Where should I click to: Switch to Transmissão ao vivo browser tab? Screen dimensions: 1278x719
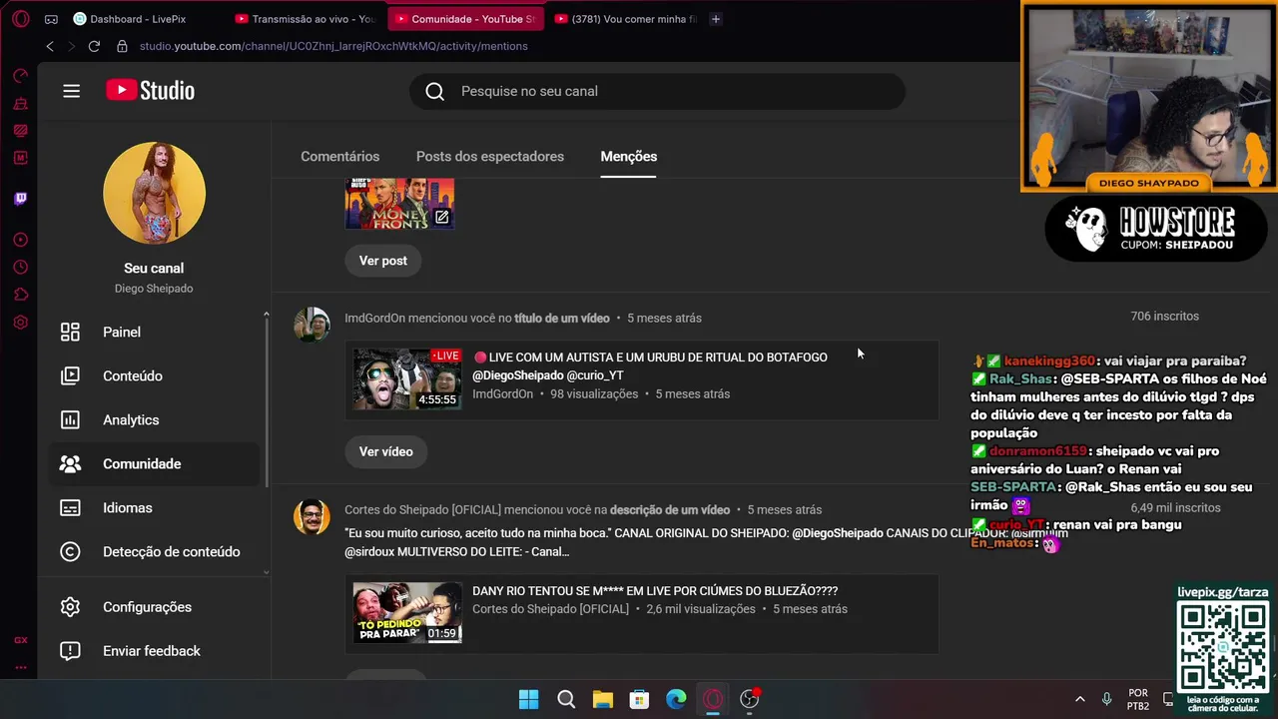306,19
